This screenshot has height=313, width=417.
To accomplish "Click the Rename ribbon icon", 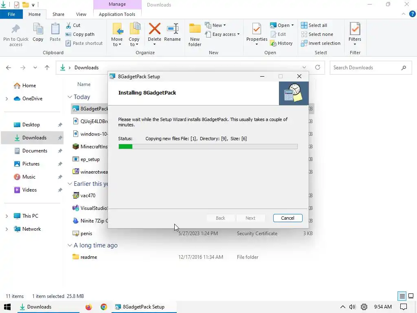I will click(x=173, y=29).
